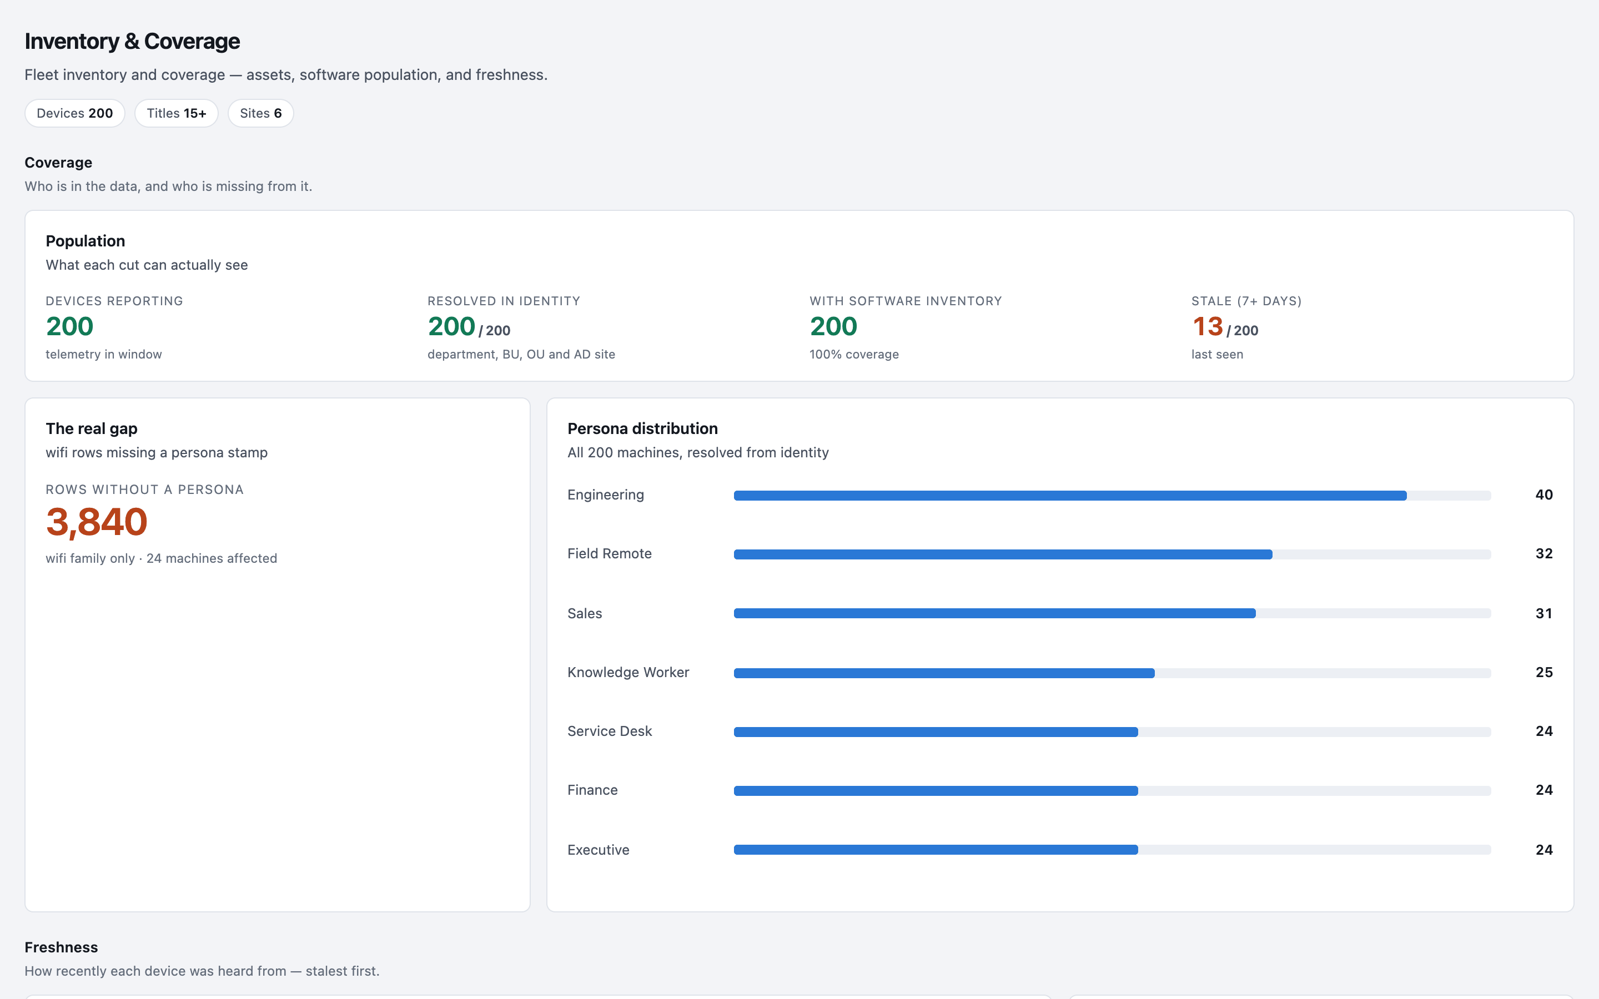Click the Finance distribution bar
1599x999 pixels.
tap(1112, 791)
